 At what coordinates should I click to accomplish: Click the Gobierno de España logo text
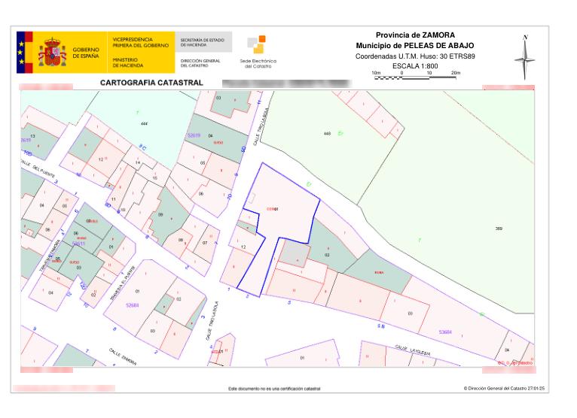pyautogui.click(x=85, y=53)
